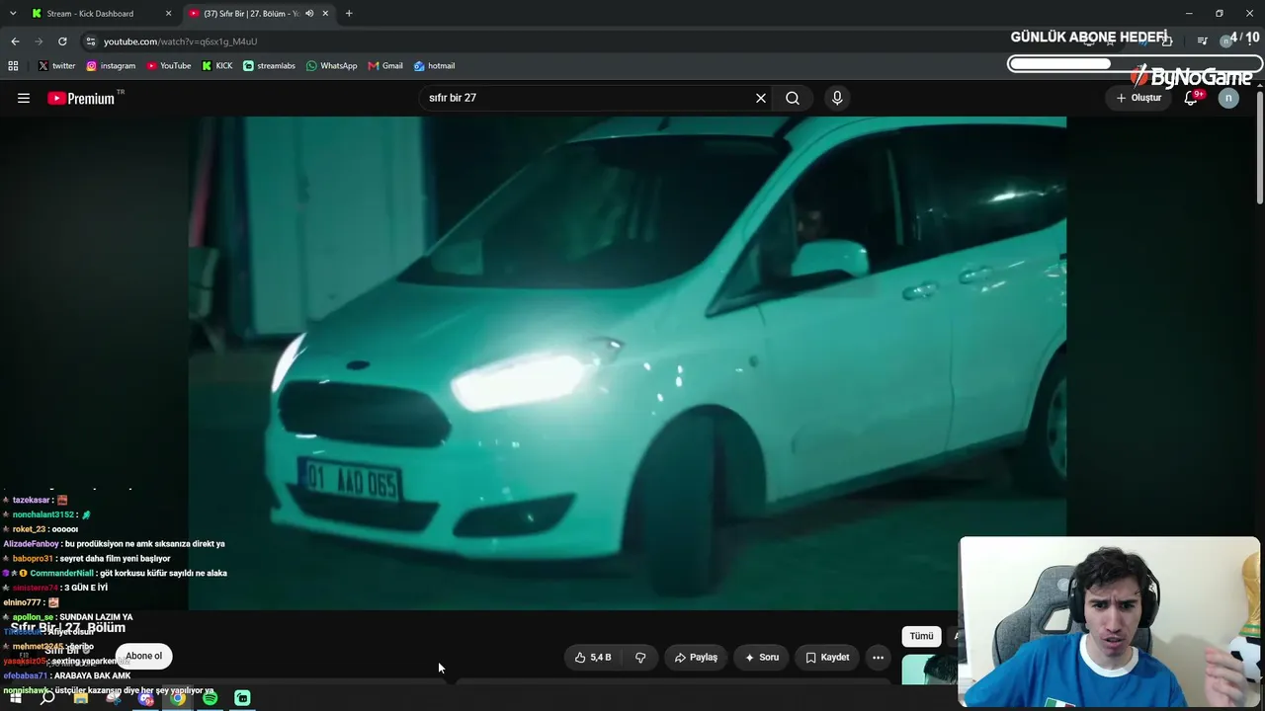
Task: View site information for youtube.com
Action: tap(91, 41)
